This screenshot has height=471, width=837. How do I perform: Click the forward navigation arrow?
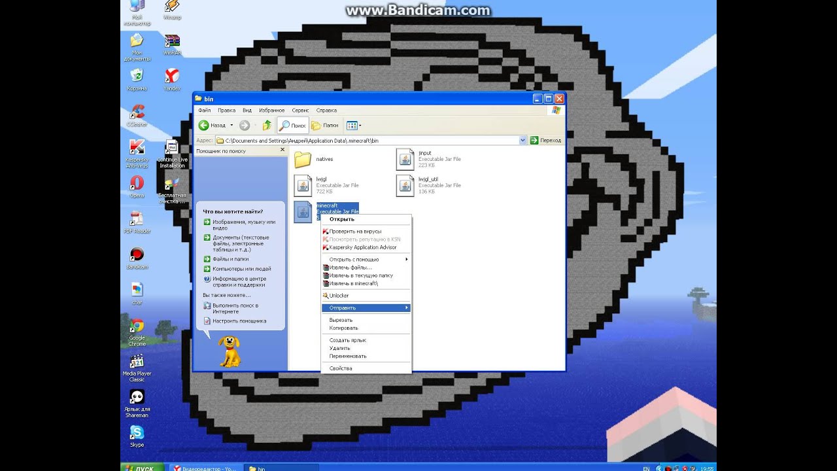click(245, 125)
